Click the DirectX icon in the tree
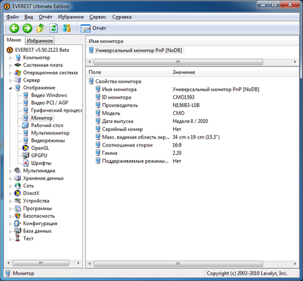The height and width of the screenshot is (281, 303). tap(18, 193)
